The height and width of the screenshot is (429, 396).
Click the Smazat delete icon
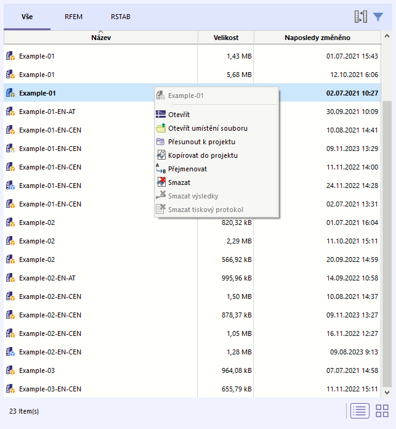click(161, 182)
